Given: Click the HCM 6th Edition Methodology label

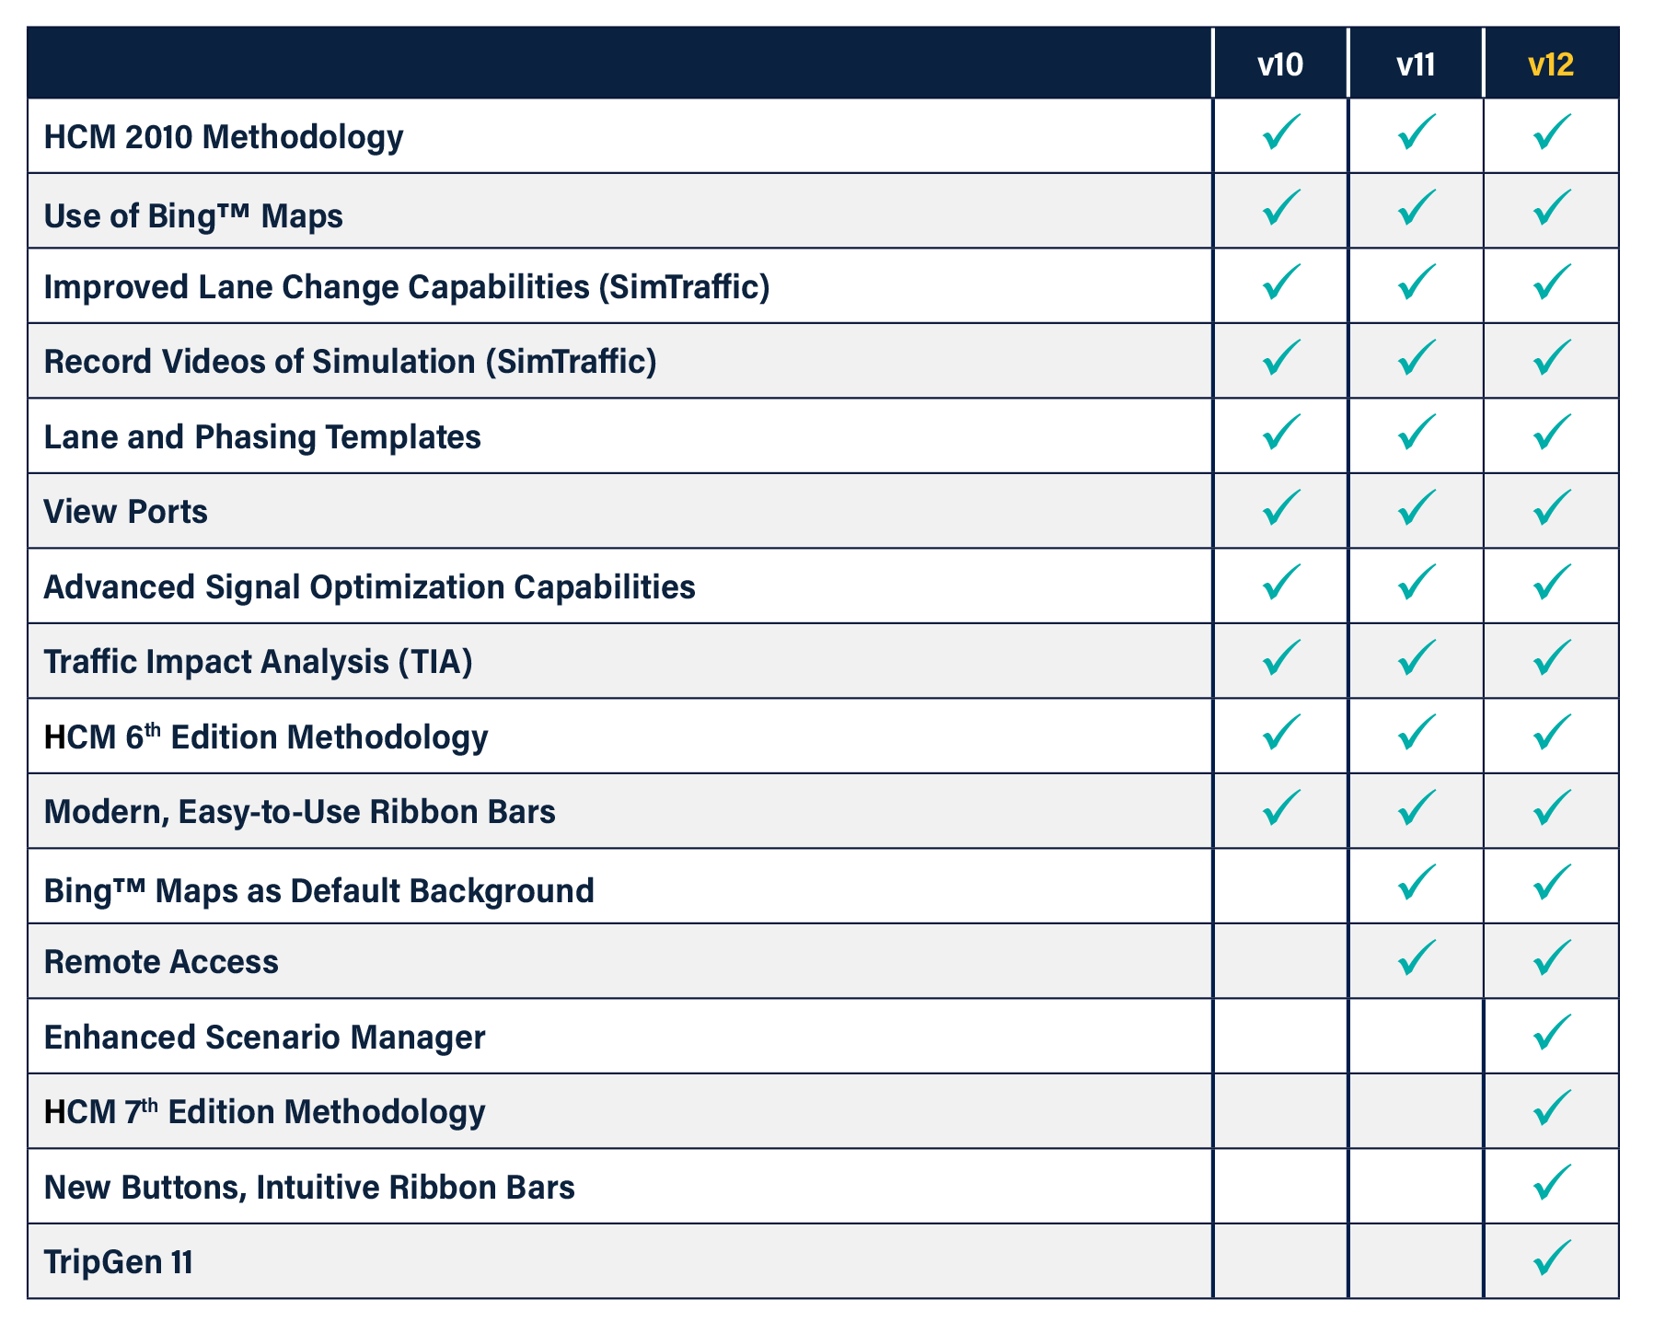Looking at the screenshot, I should click(266, 737).
